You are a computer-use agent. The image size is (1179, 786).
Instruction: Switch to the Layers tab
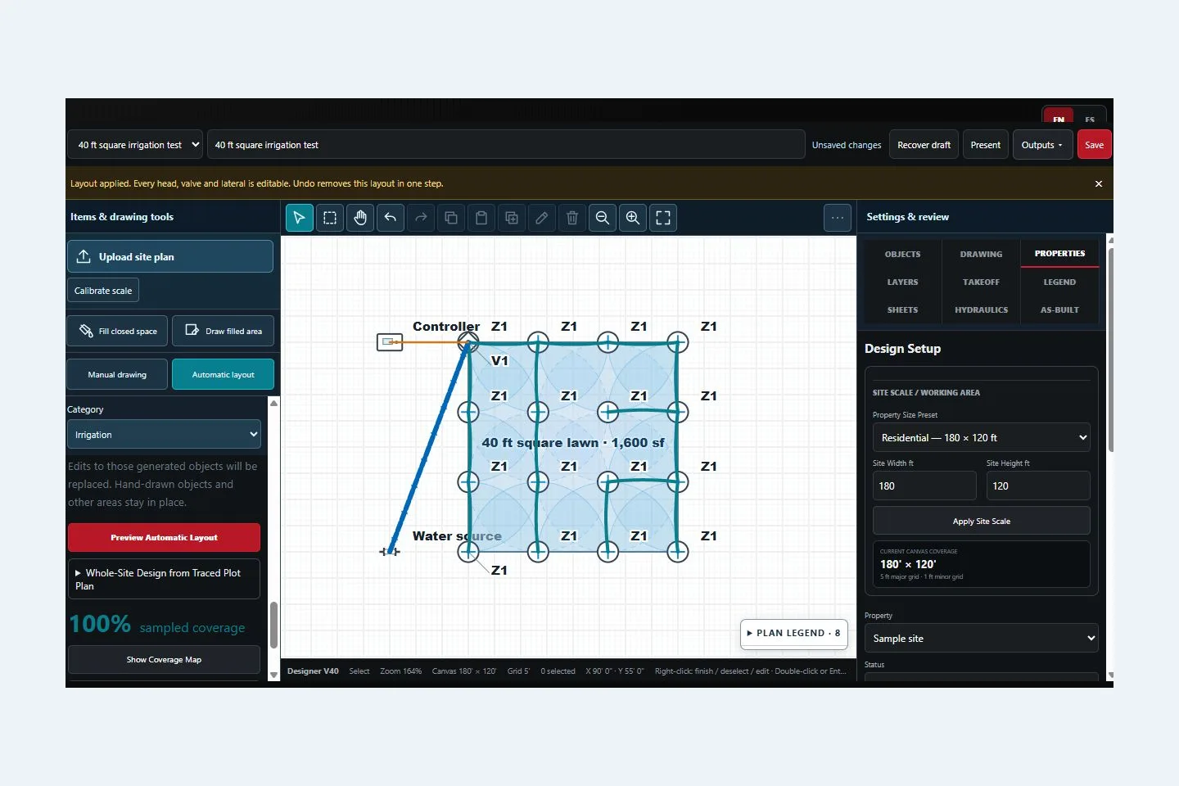(902, 282)
